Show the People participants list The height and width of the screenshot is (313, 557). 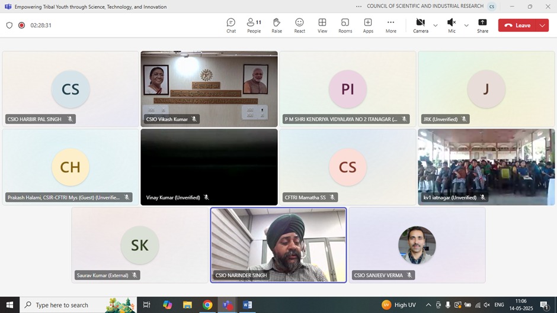coord(254,25)
